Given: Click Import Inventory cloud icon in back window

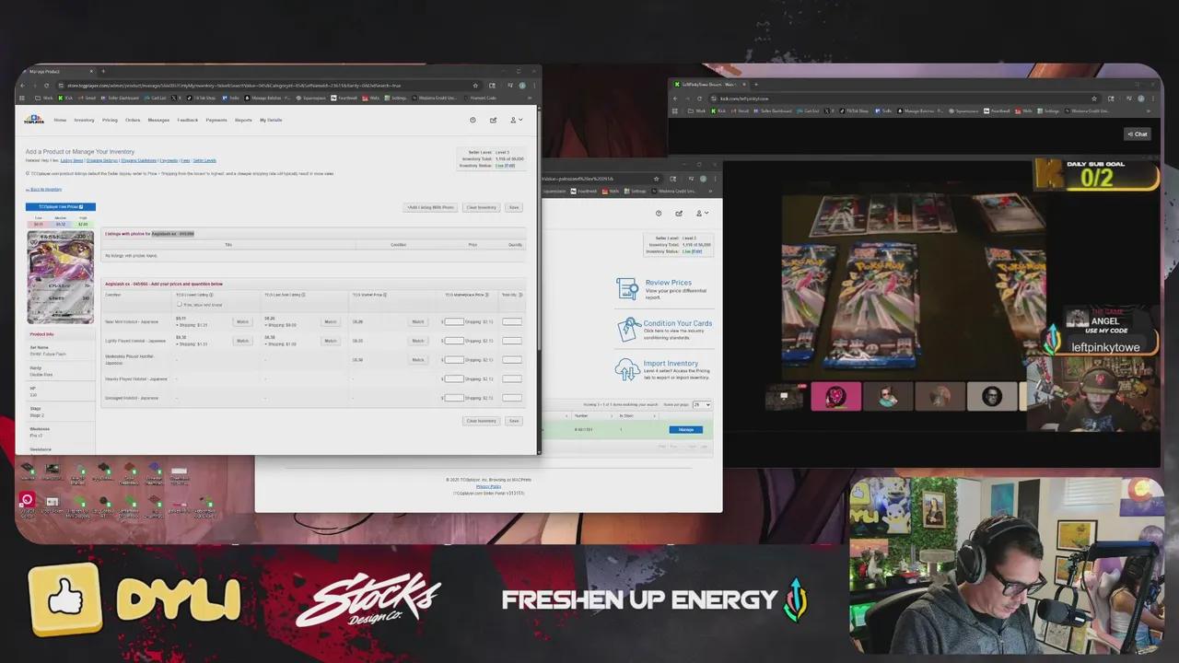Looking at the screenshot, I should (x=627, y=369).
